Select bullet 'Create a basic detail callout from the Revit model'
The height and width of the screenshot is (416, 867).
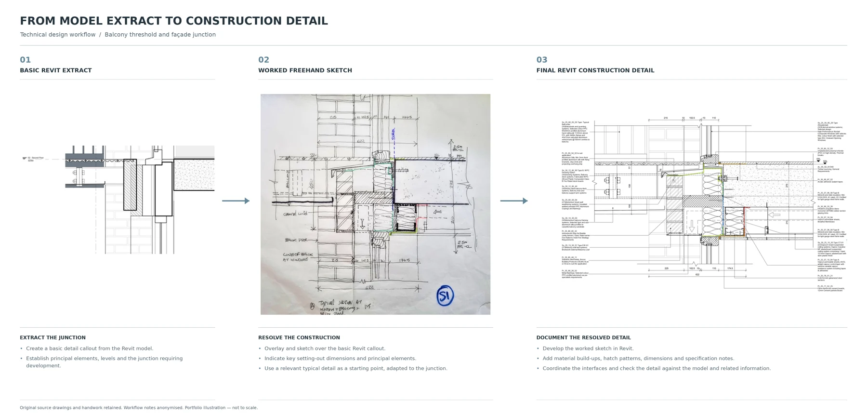(90, 349)
